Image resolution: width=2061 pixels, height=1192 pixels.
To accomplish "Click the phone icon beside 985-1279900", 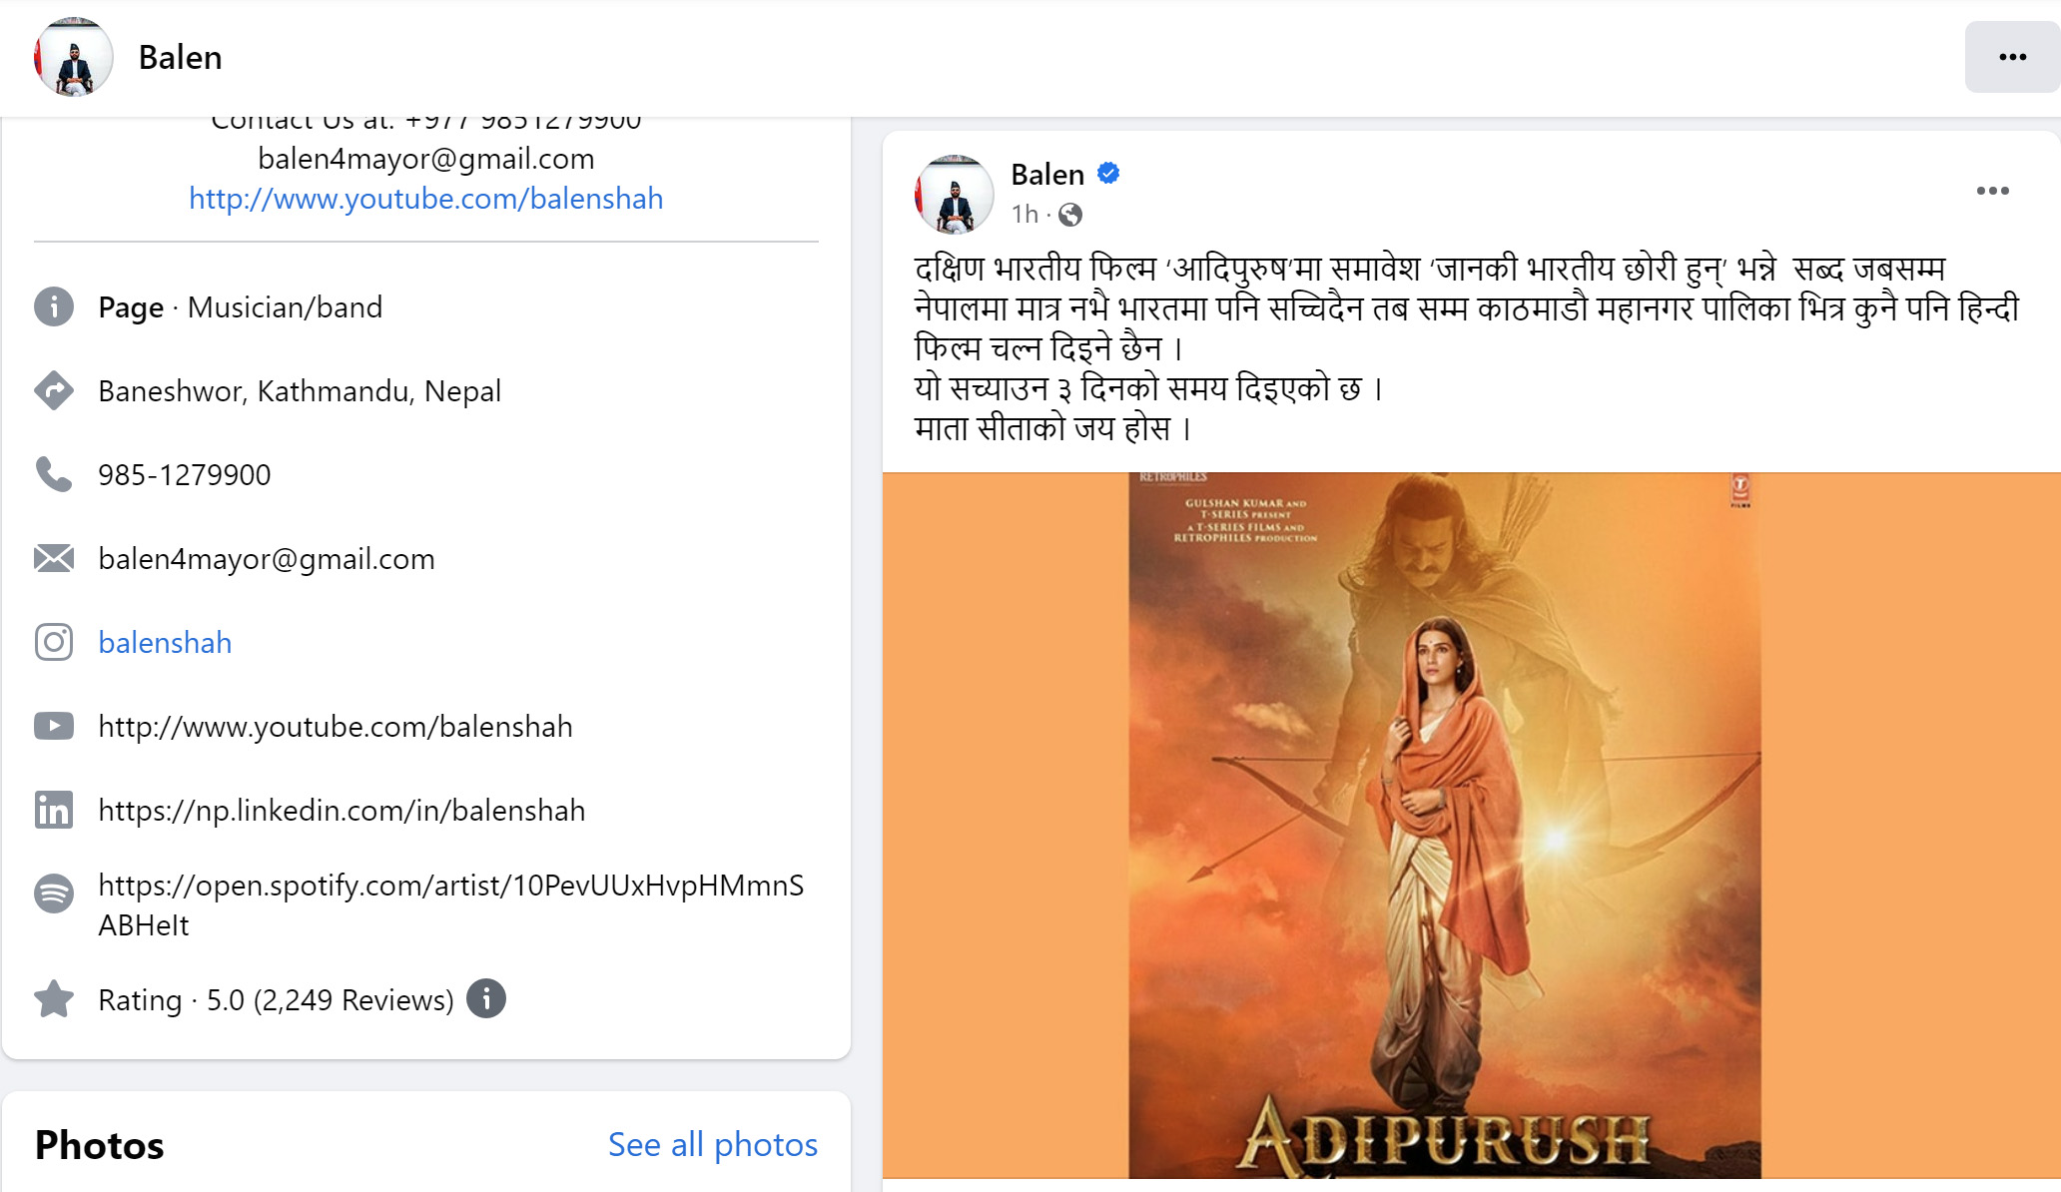I will [54, 474].
